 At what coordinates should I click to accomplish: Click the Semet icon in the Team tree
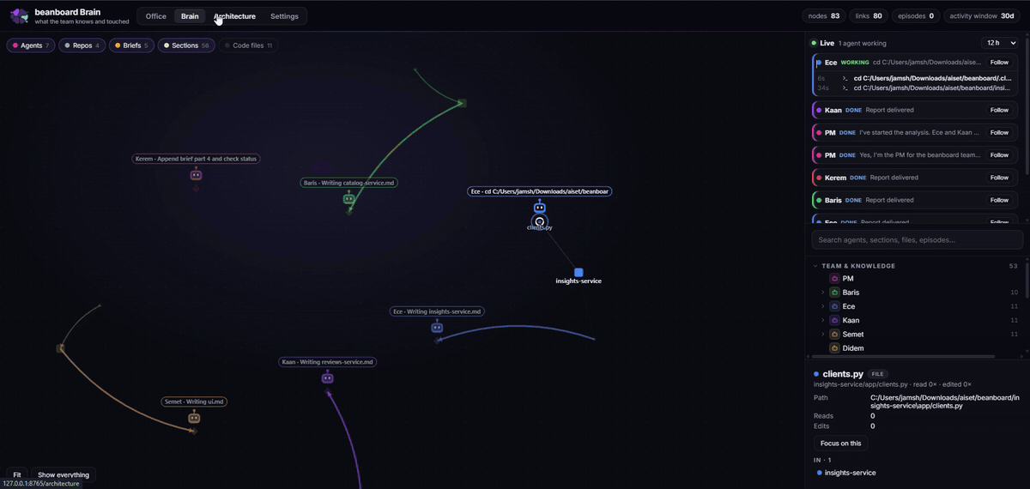tap(834, 334)
